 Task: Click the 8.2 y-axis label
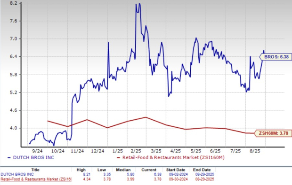click(x=13, y=3)
